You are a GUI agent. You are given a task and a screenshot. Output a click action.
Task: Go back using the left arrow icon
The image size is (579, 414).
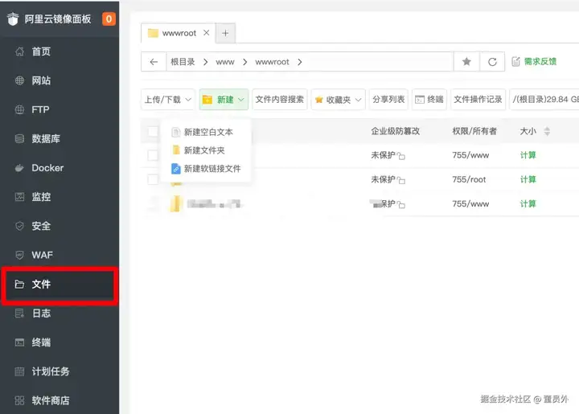pos(154,62)
